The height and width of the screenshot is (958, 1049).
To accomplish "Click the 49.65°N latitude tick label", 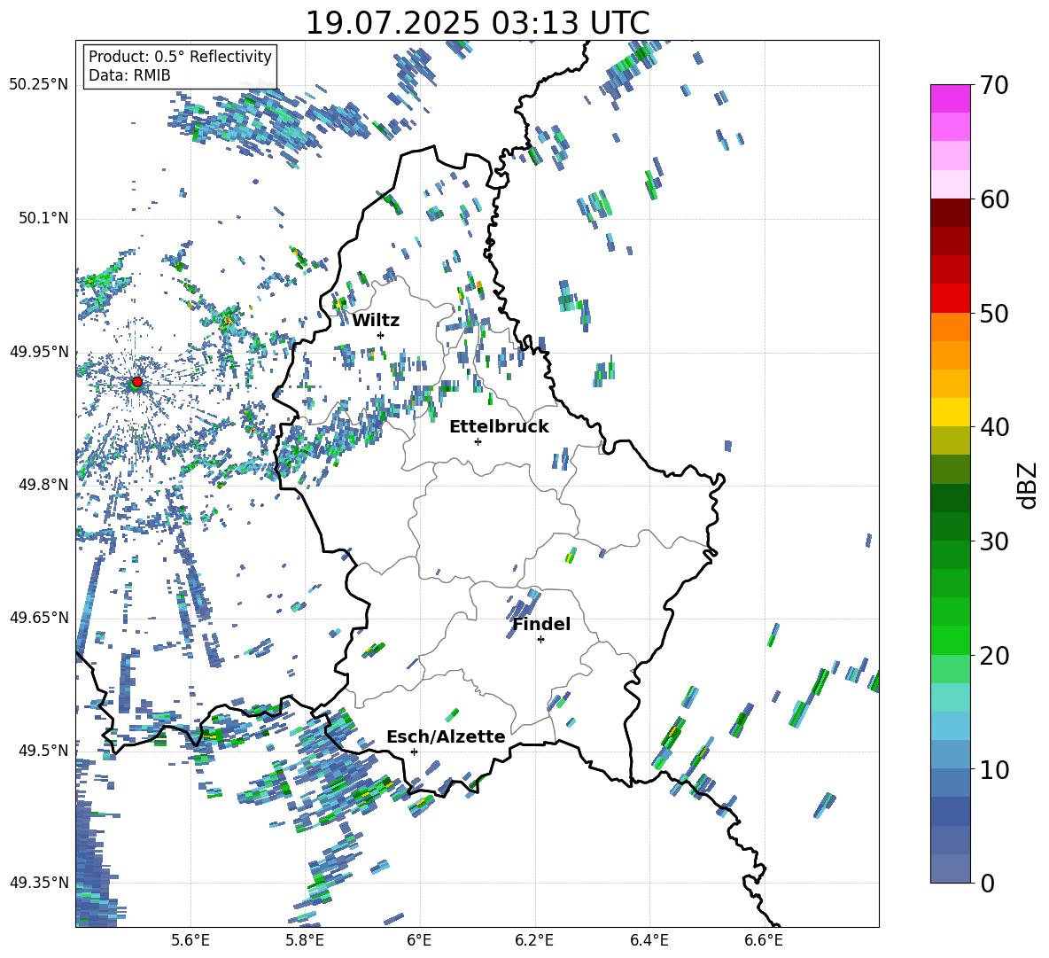I will (39, 617).
